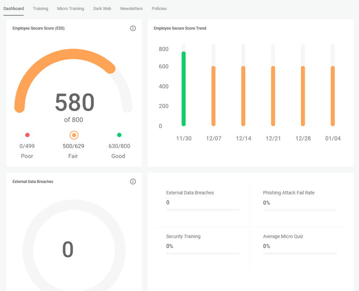Click the 01/04 trend bar
359x291 pixels.
coord(333,96)
